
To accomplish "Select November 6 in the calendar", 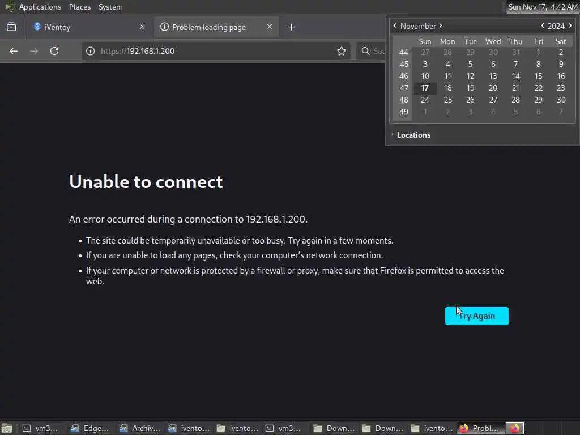I will tap(493, 65).
